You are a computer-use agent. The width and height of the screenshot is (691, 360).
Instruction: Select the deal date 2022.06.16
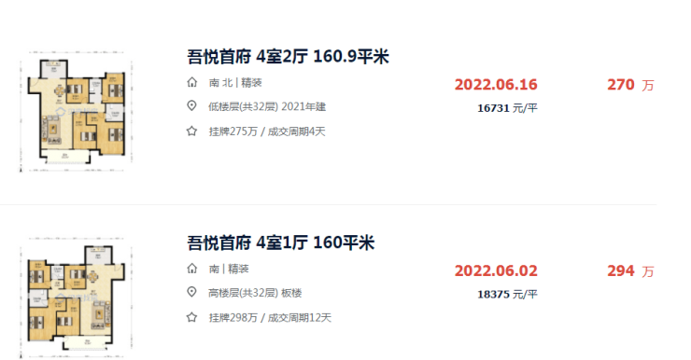pyautogui.click(x=496, y=85)
